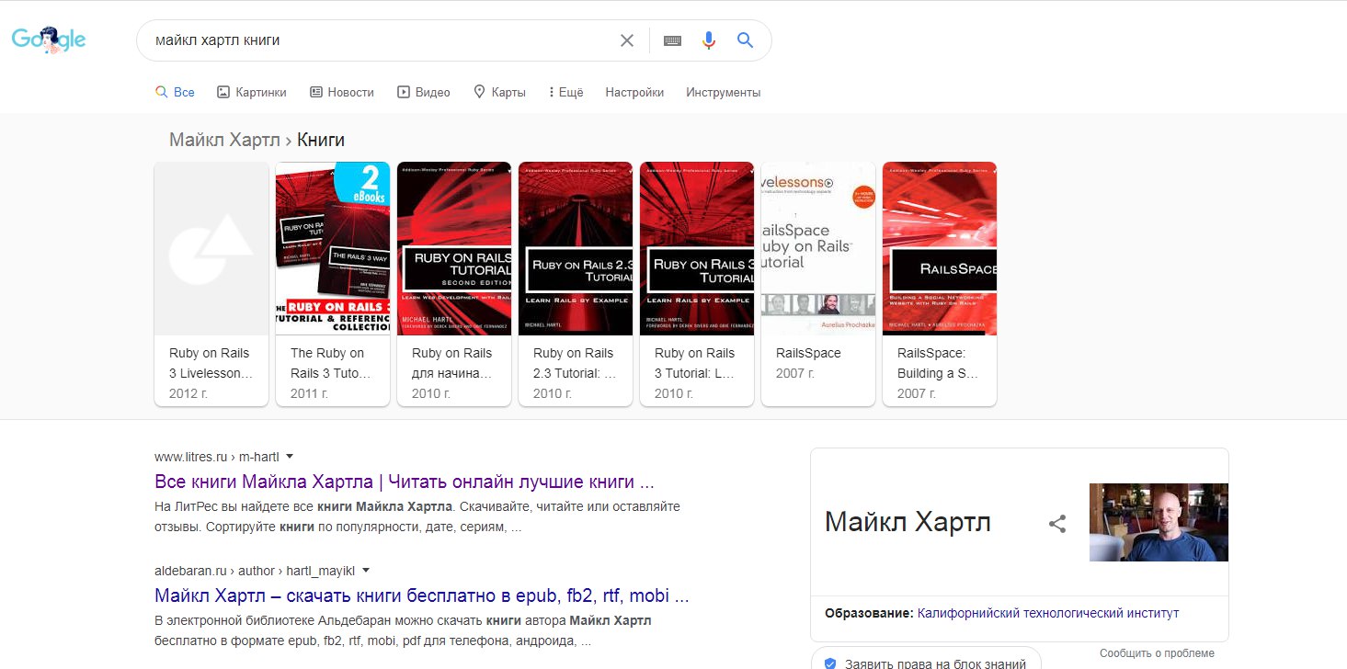Click aldebaran.ru › author URL text

pos(255,570)
